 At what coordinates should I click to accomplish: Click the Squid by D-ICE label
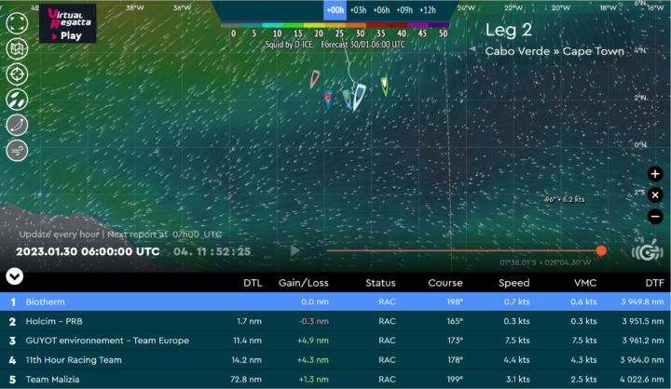(288, 45)
